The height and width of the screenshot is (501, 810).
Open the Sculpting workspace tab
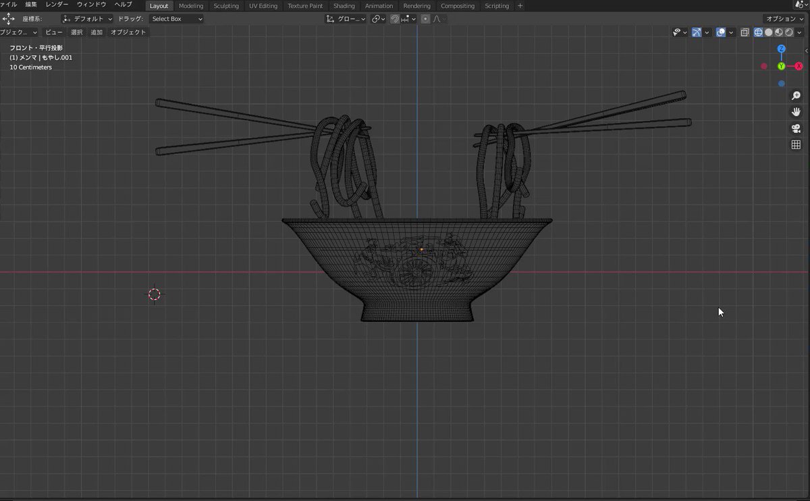click(x=226, y=5)
